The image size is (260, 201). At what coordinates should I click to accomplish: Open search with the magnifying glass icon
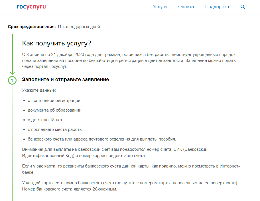pyautogui.click(x=243, y=7)
